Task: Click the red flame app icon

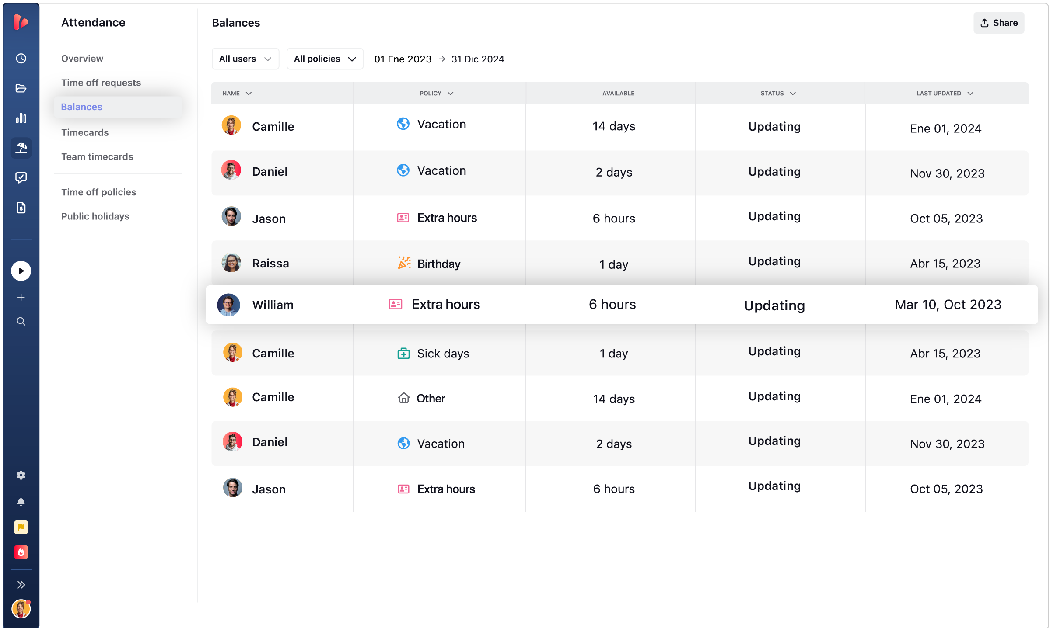Action: tap(21, 552)
